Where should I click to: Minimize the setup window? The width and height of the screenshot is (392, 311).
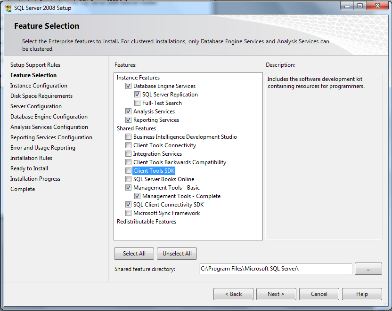point(347,6)
